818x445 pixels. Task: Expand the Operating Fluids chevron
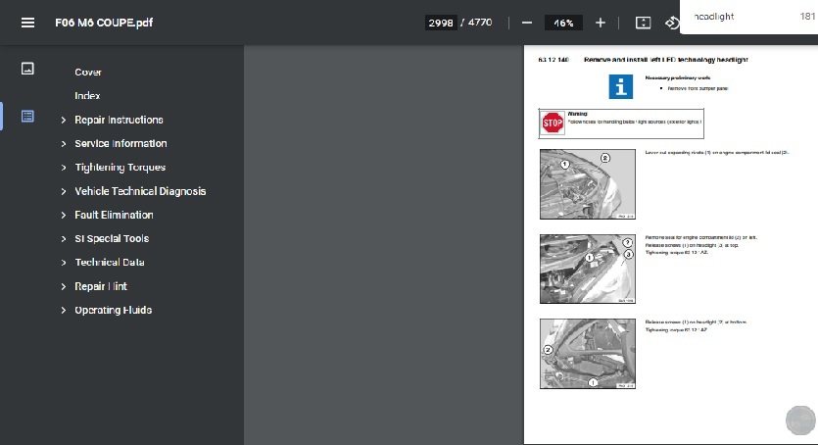63,310
